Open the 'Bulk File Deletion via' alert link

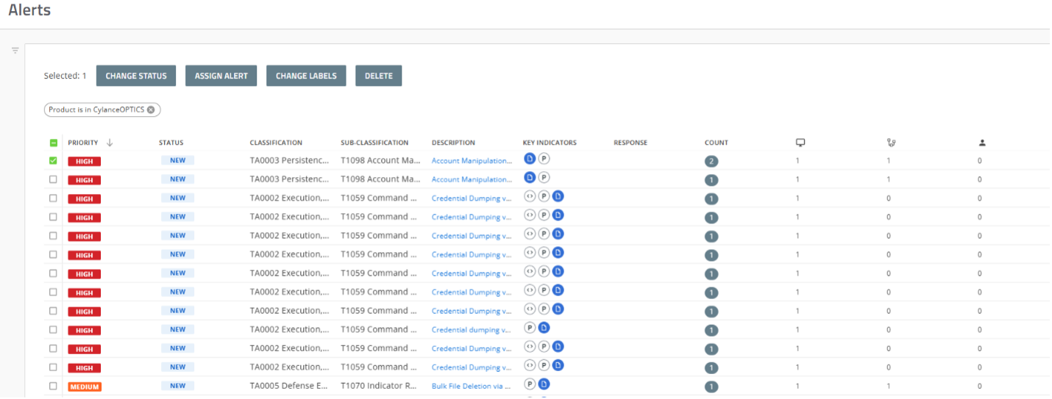pyautogui.click(x=472, y=387)
